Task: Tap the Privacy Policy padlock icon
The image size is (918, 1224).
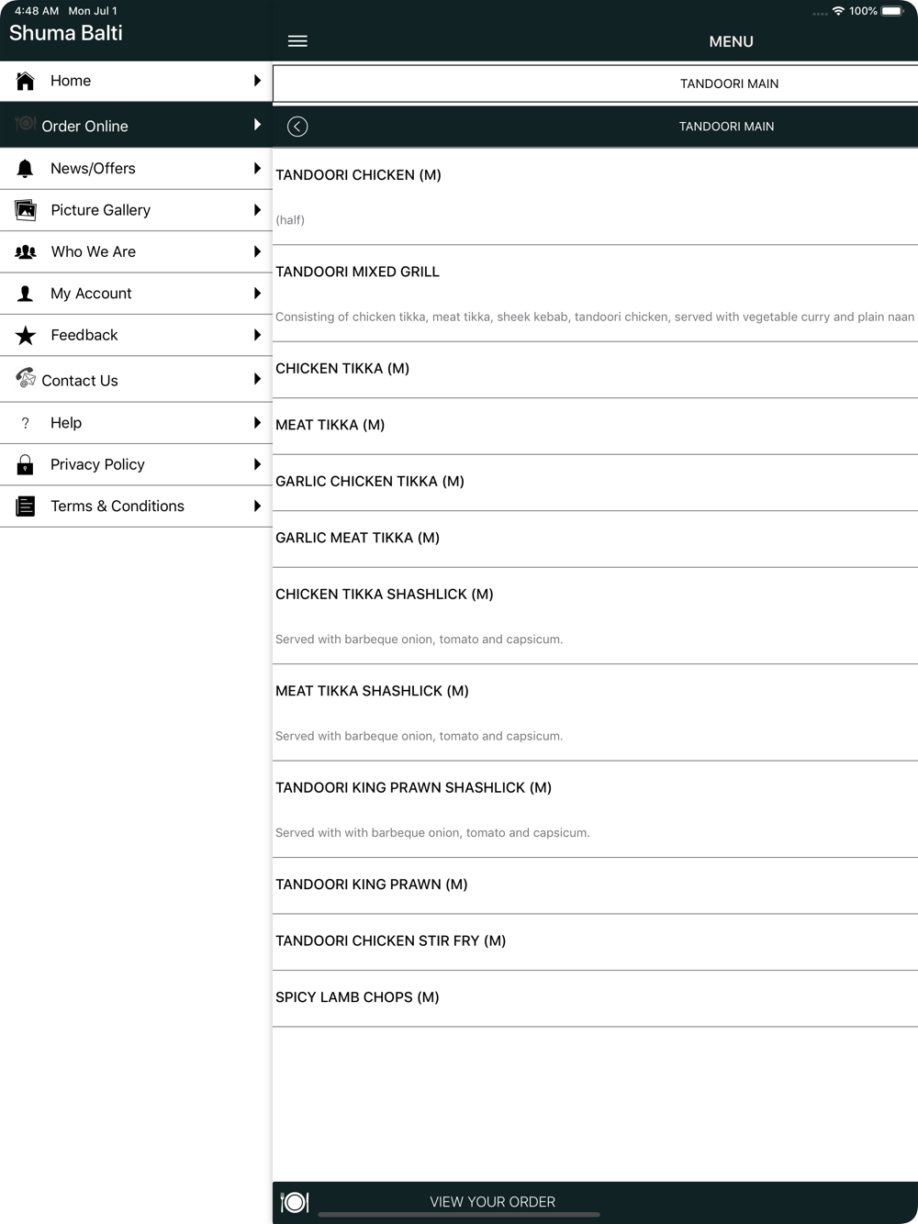Action: point(26,464)
